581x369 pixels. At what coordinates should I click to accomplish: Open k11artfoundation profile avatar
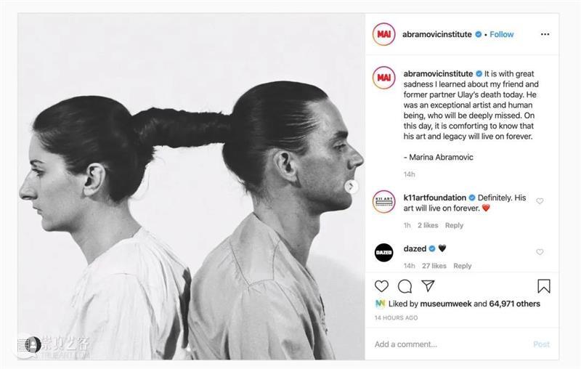(x=383, y=201)
